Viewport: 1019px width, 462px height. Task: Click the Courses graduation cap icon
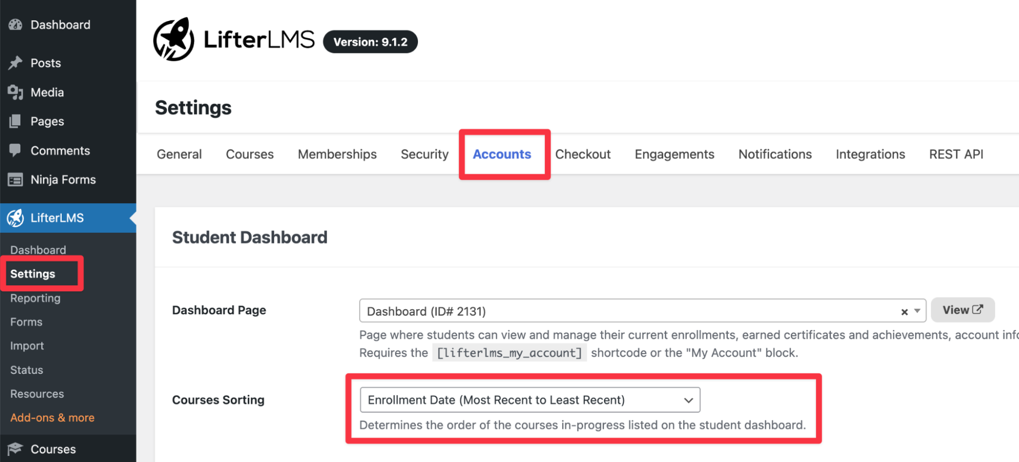tap(15, 449)
